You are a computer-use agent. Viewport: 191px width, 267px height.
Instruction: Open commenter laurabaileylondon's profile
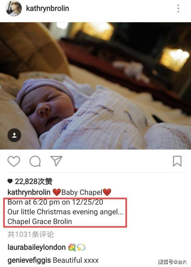[x=37, y=247]
